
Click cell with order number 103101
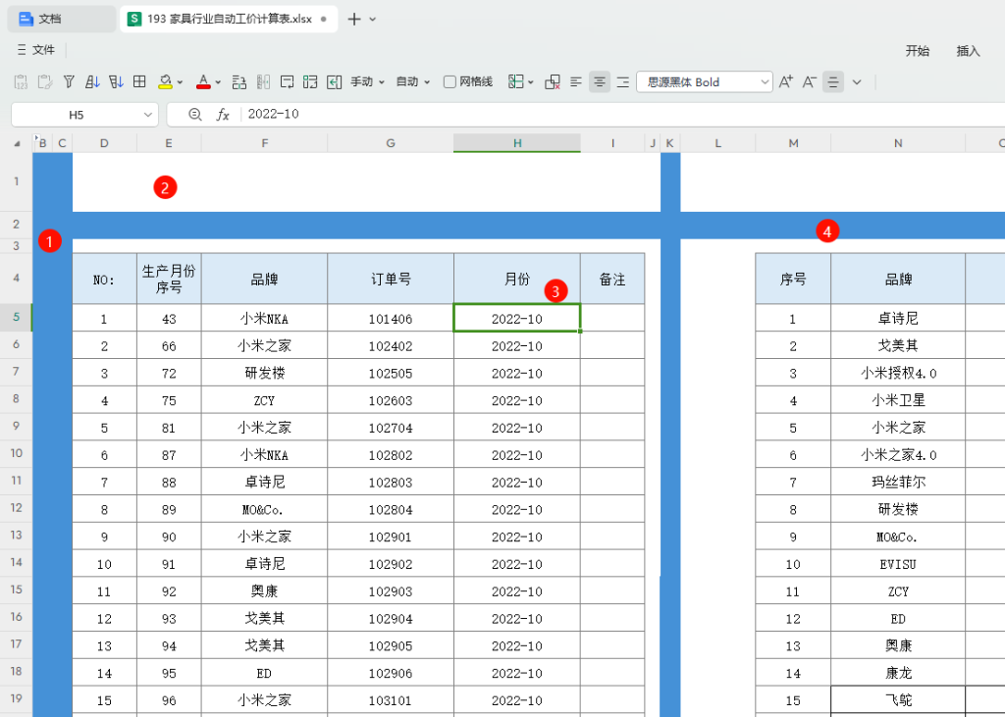pos(391,700)
